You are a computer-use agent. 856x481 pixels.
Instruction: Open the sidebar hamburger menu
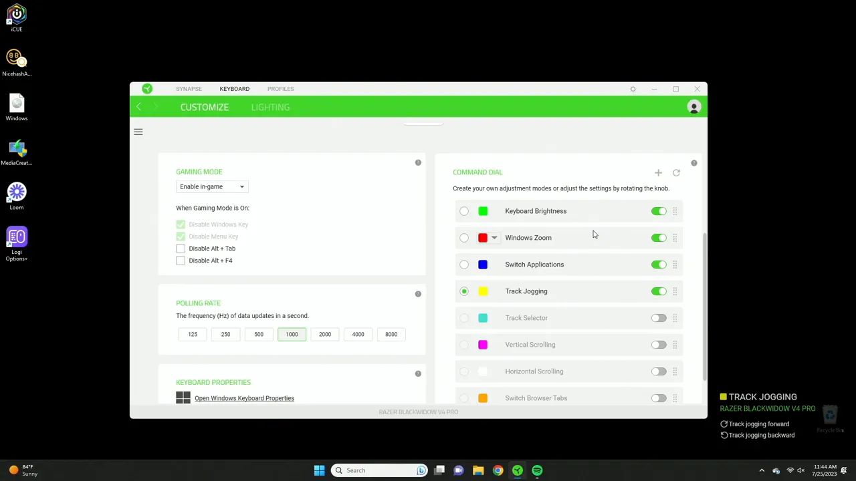pyautogui.click(x=138, y=132)
